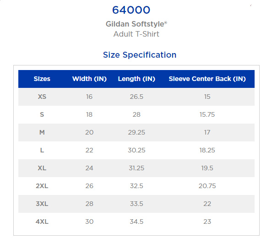Click the Width (IN) column header
The image size is (272, 238).
(89, 79)
